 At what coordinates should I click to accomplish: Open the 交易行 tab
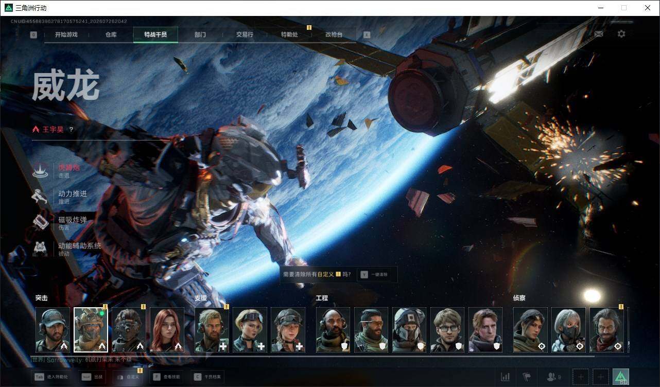[245, 34]
